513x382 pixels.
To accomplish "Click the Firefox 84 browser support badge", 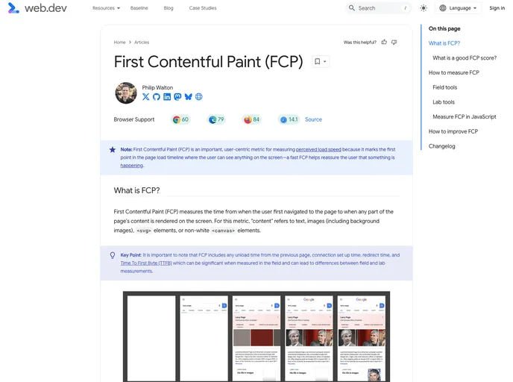I will point(251,119).
